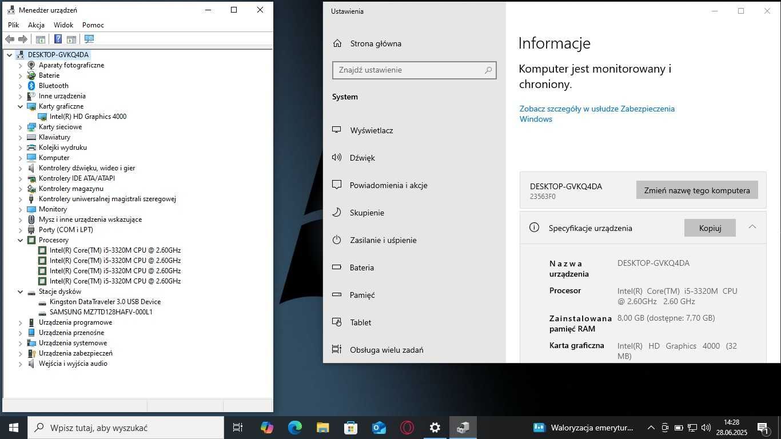Viewport: 781px width, 439px height.
Task: Select Urządzenia zabezpieczeń in tree
Action: coord(75,353)
